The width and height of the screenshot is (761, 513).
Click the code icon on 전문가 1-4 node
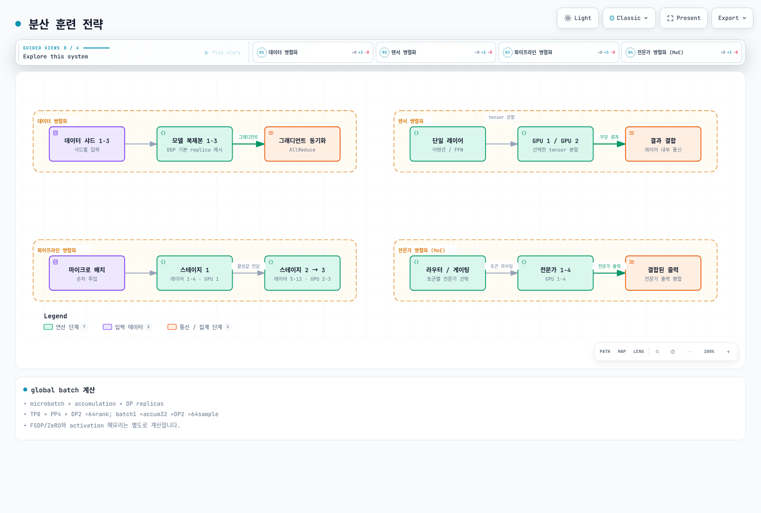[x=524, y=262]
